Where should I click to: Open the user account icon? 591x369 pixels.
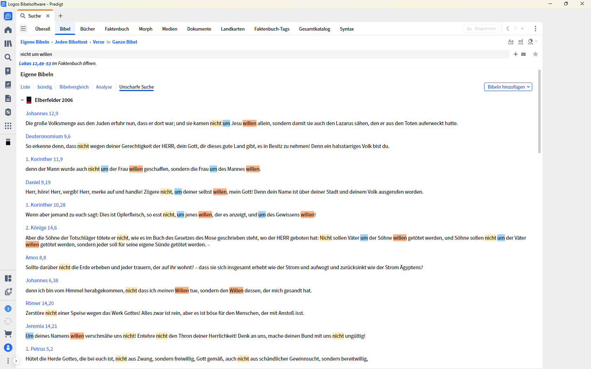8,348
